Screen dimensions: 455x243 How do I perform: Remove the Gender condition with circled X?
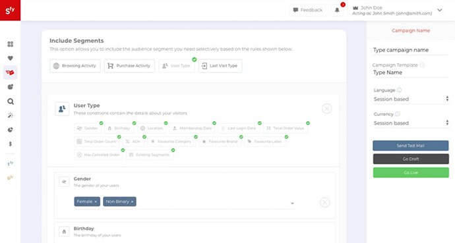coord(324,202)
